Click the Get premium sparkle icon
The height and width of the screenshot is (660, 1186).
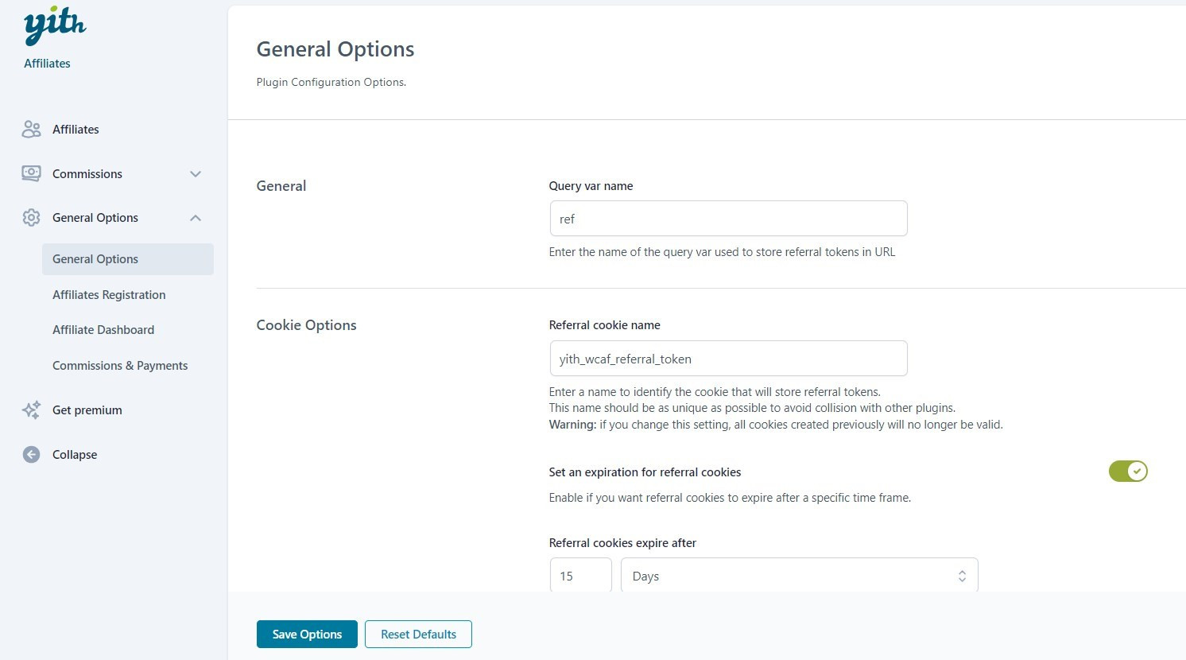(x=31, y=410)
